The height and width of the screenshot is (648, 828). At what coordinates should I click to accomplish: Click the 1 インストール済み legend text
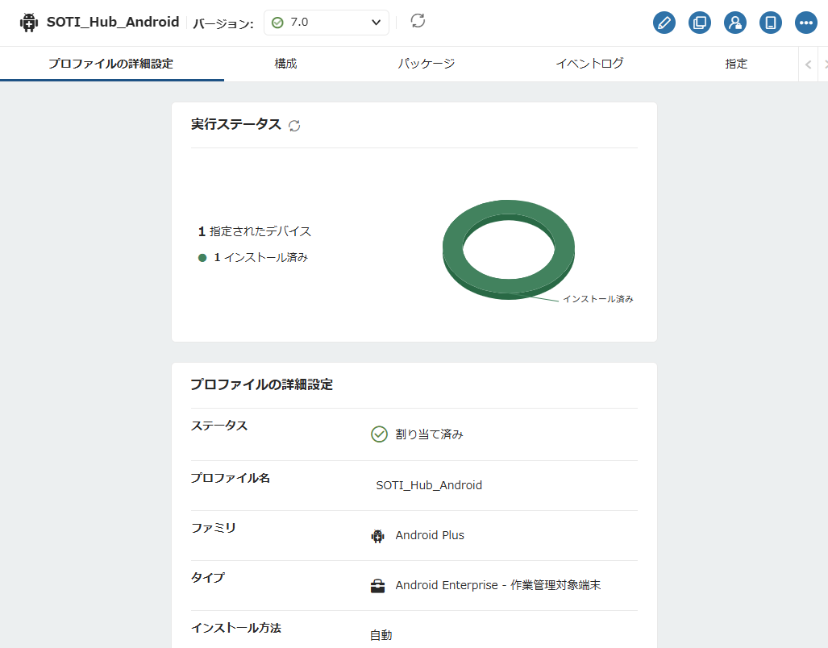coord(261,258)
